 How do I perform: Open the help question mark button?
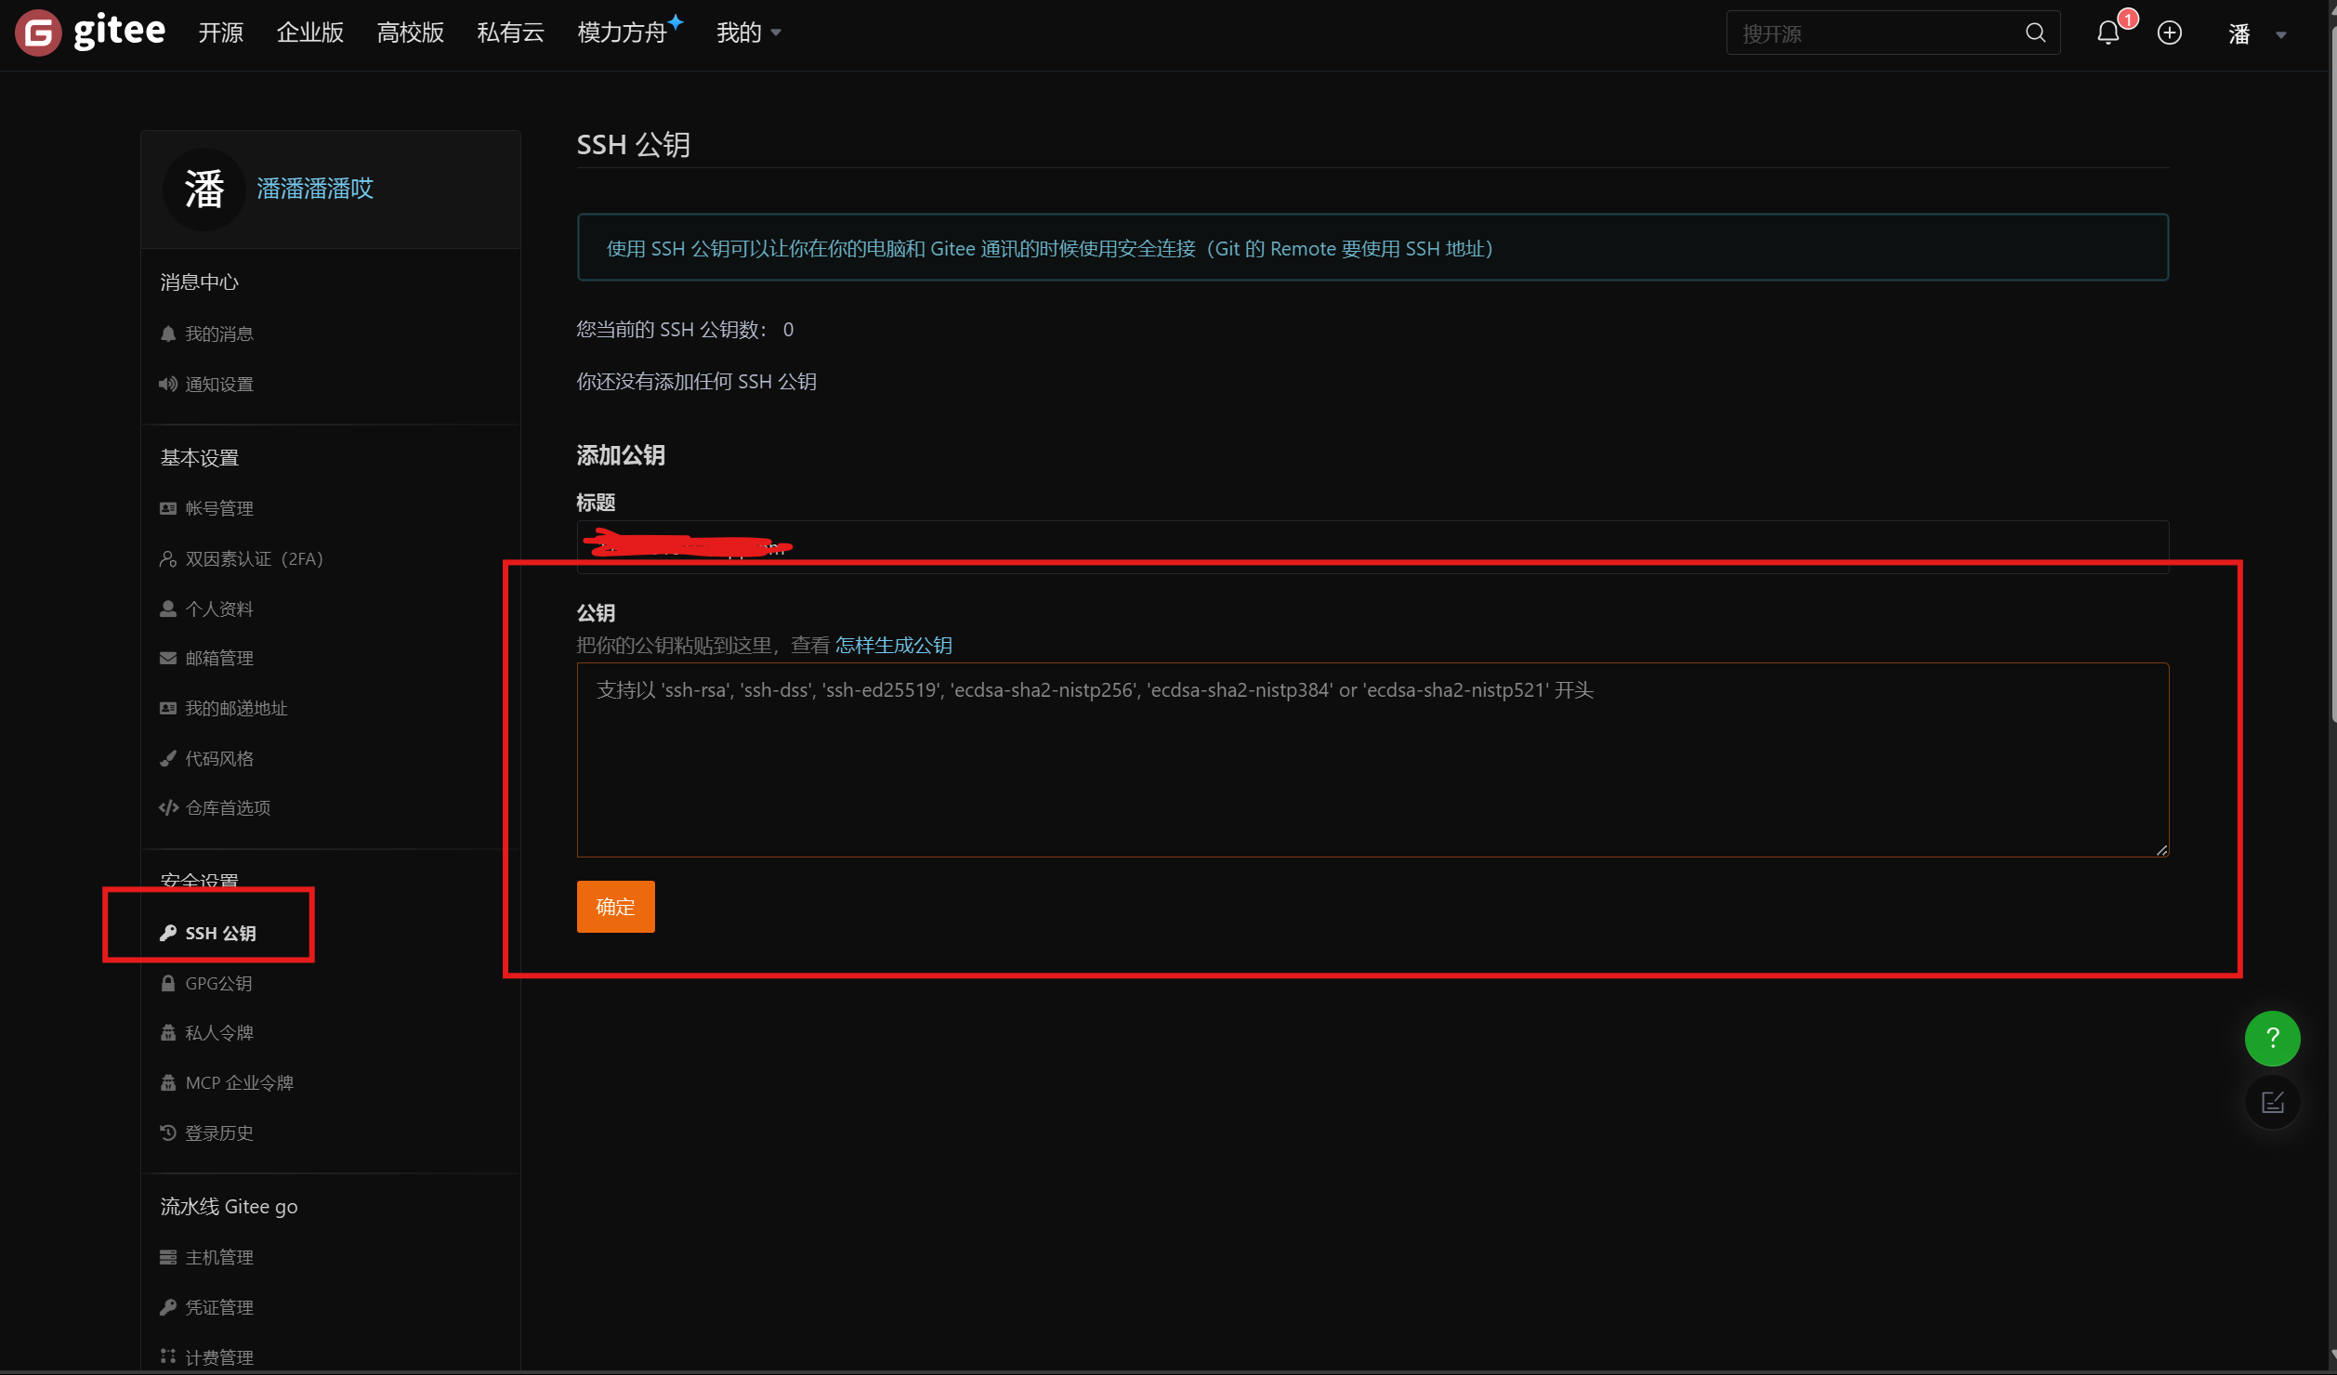(2272, 1038)
